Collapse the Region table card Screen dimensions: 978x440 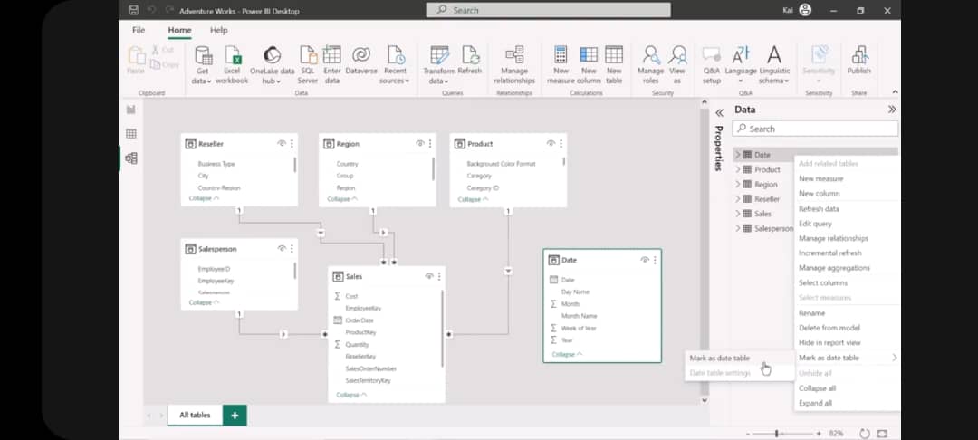tap(342, 199)
